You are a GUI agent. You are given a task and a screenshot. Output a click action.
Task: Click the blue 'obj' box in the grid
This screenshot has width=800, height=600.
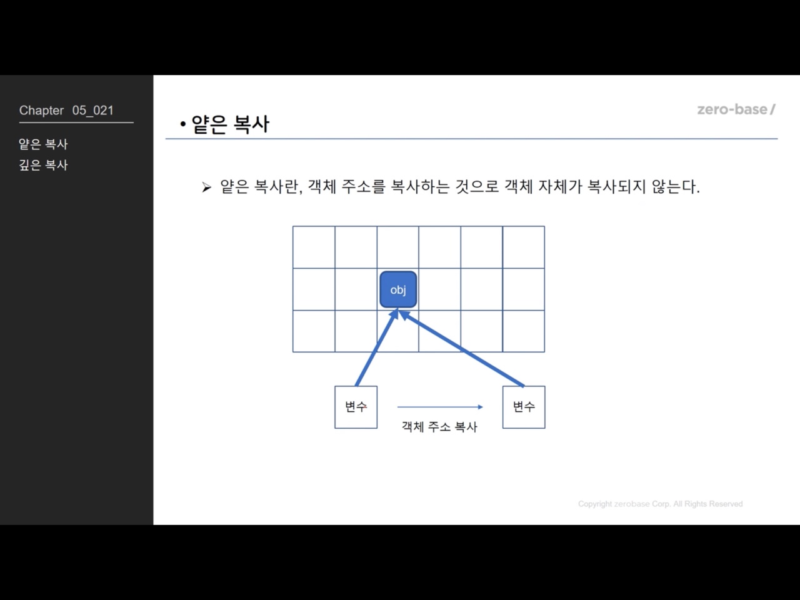398,289
